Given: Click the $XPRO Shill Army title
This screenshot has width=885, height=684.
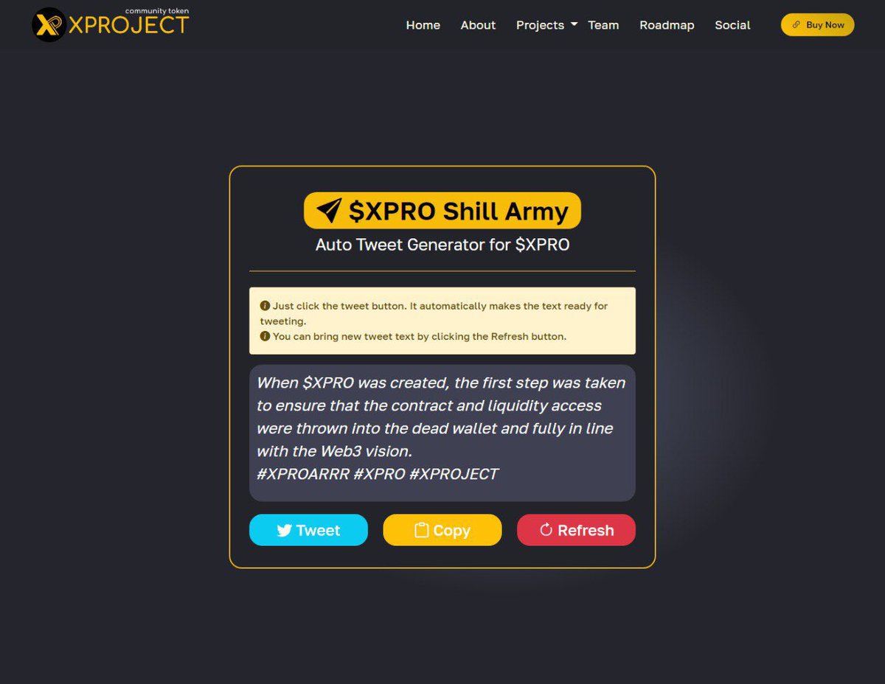Looking at the screenshot, I should [442, 211].
